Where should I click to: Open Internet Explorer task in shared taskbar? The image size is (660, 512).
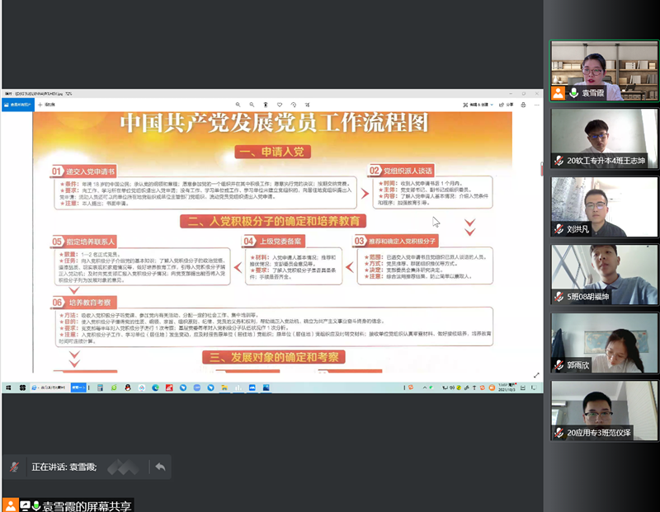[x=49, y=388]
